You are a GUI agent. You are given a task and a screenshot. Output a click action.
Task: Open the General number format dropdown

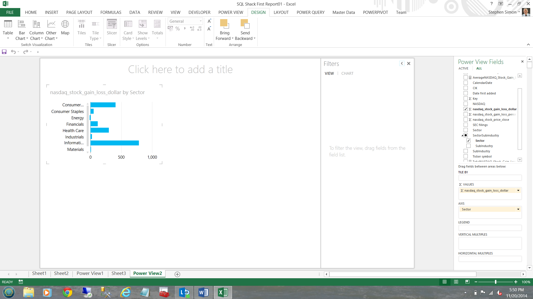[200, 21]
